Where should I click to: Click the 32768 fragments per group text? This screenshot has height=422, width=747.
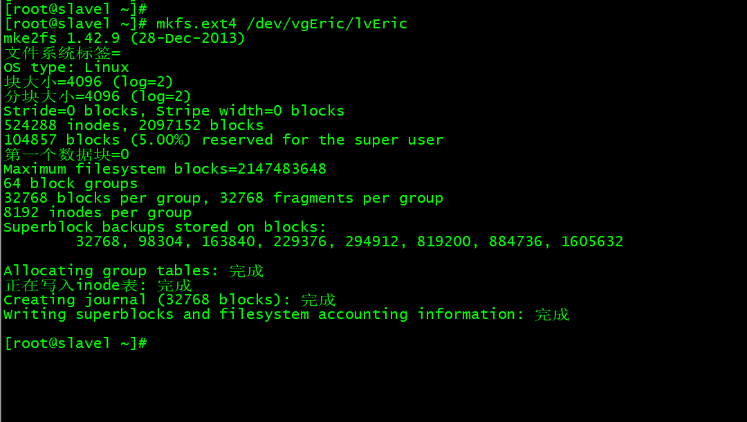point(331,198)
